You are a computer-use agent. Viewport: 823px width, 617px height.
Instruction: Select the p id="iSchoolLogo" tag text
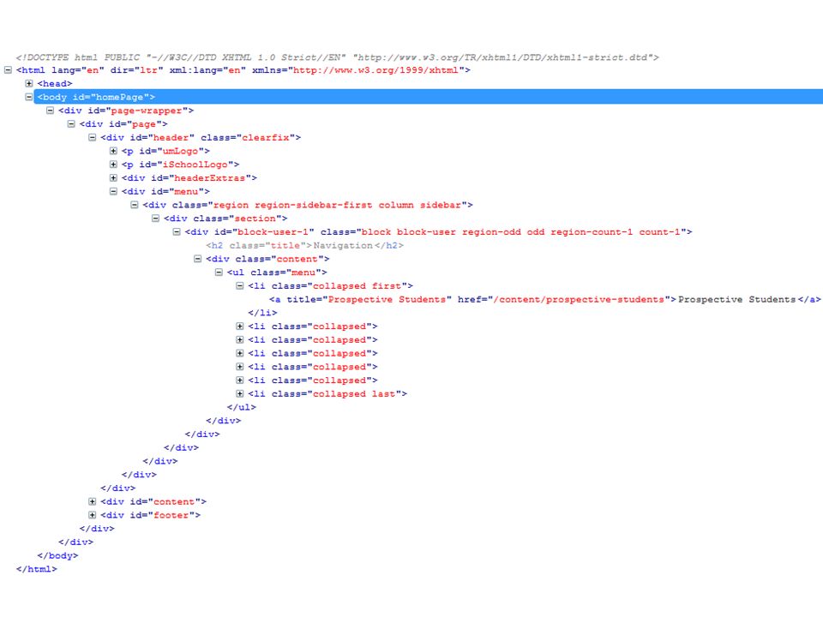180,165
